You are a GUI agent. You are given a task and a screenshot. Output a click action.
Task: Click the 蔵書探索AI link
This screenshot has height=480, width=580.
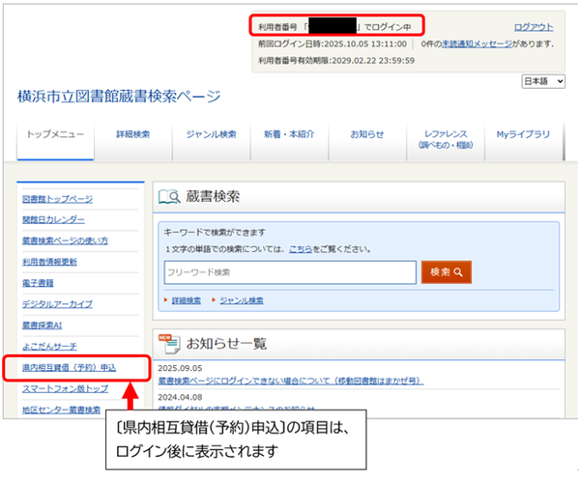point(42,325)
